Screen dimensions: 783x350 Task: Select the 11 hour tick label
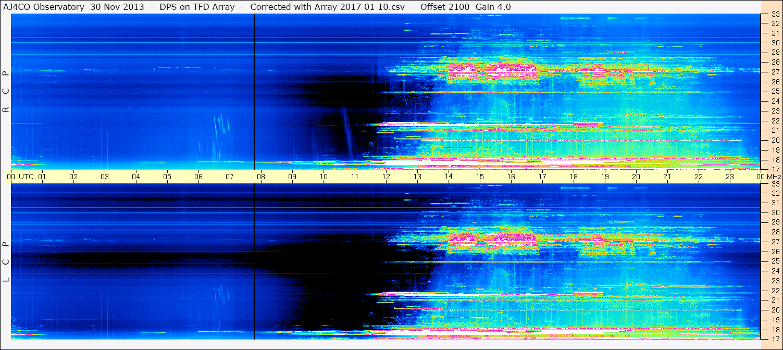coord(355,177)
